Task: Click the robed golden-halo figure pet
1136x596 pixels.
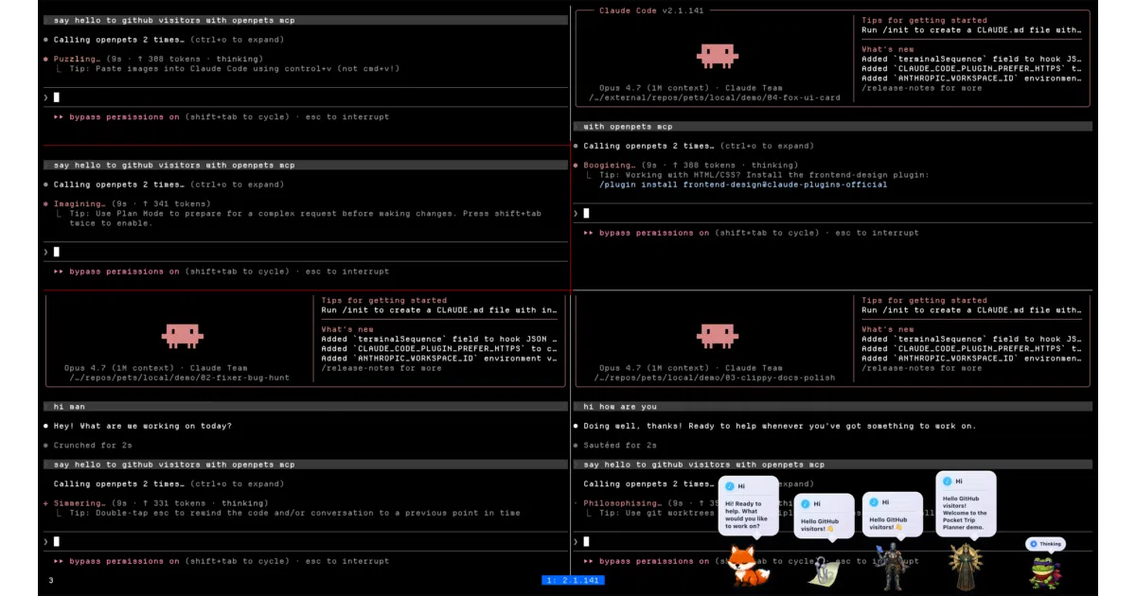Action: [x=967, y=566]
